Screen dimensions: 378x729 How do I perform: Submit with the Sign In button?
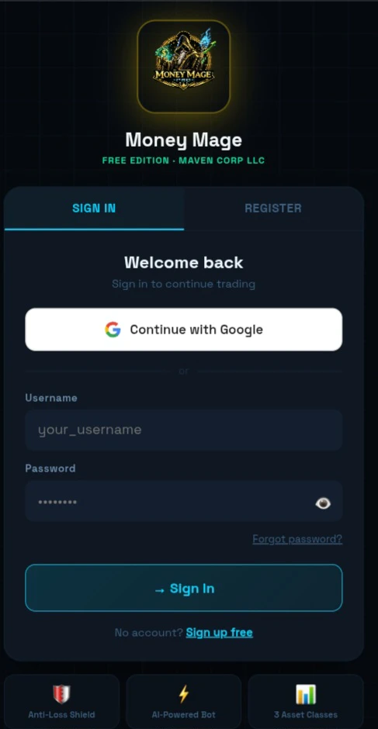point(184,588)
